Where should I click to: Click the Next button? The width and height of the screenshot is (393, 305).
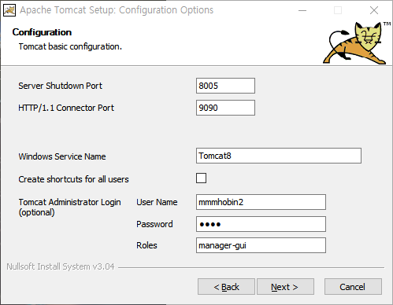point(285,287)
